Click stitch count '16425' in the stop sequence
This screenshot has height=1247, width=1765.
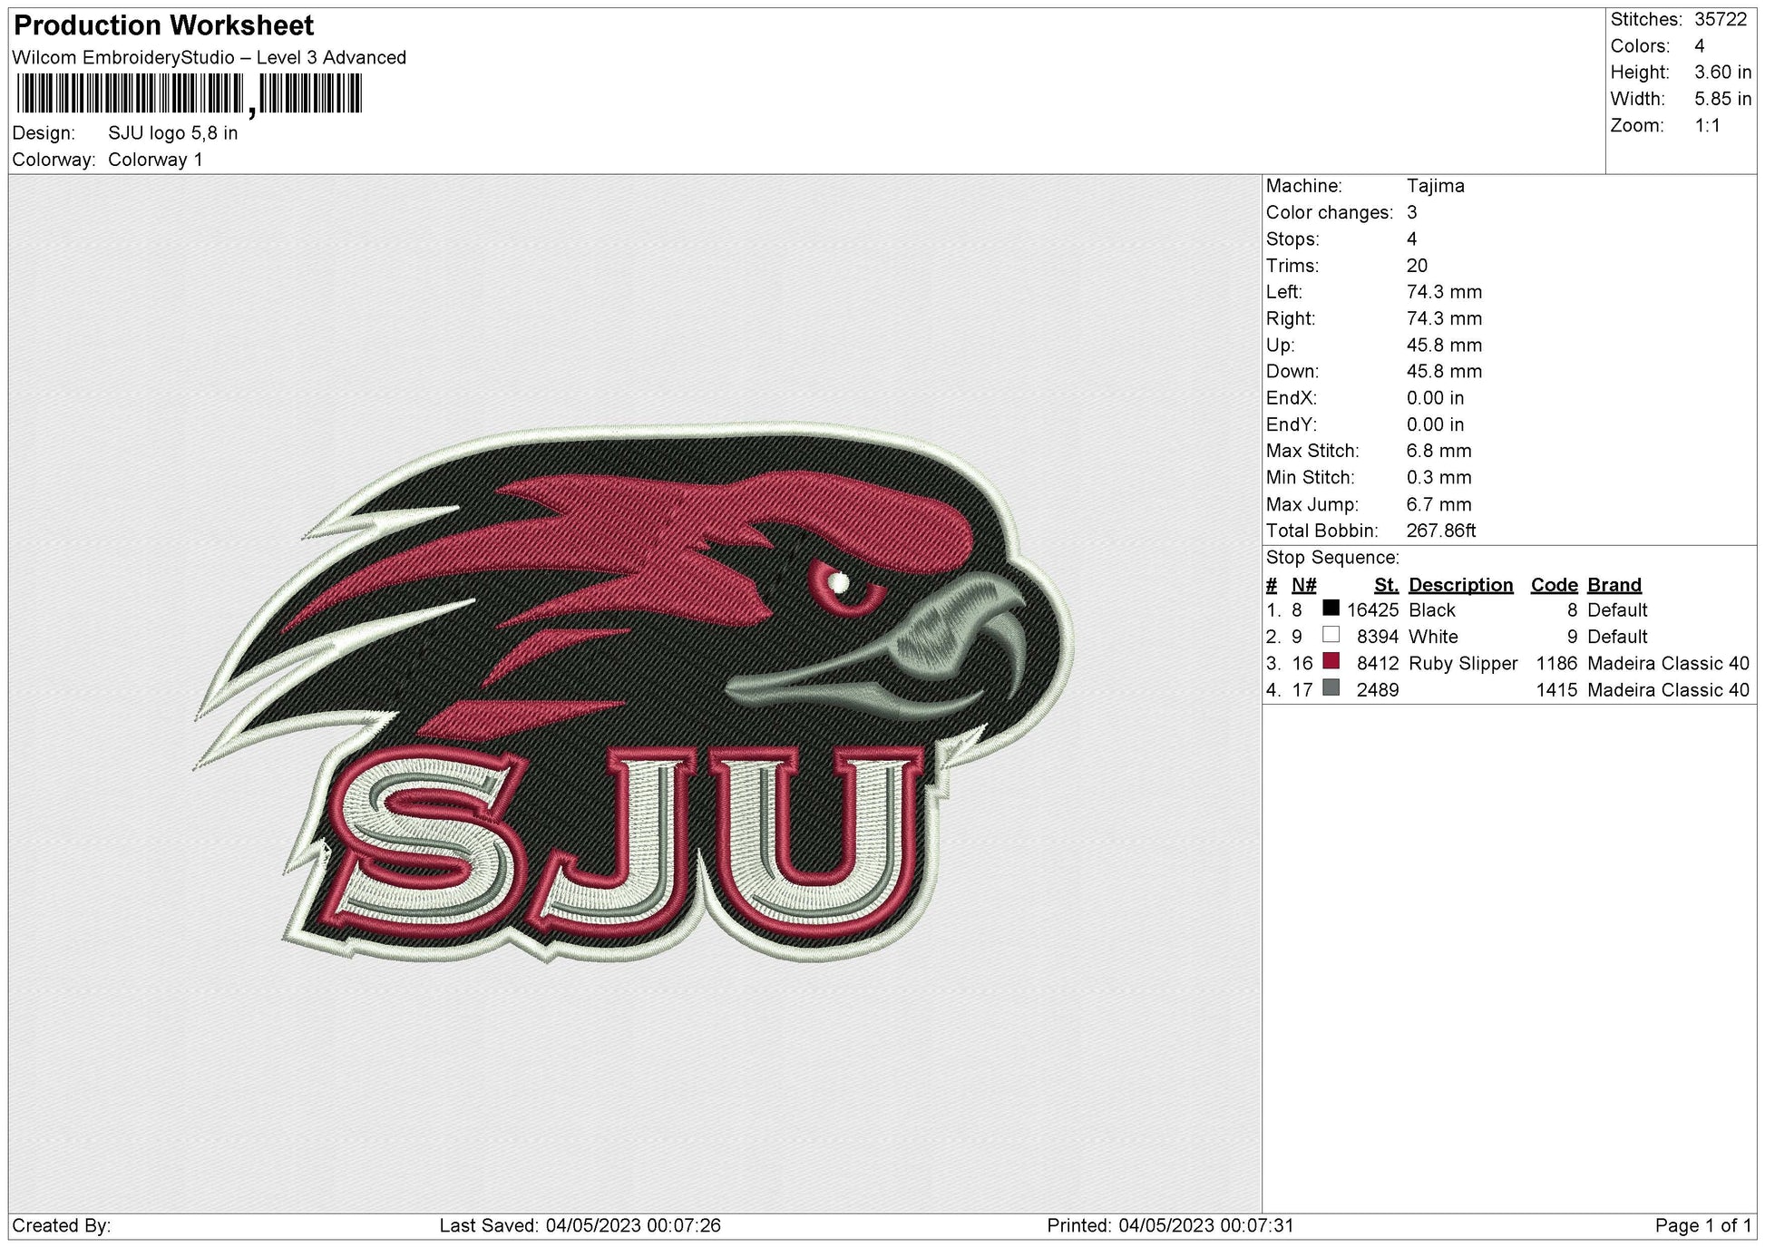click(x=1373, y=610)
